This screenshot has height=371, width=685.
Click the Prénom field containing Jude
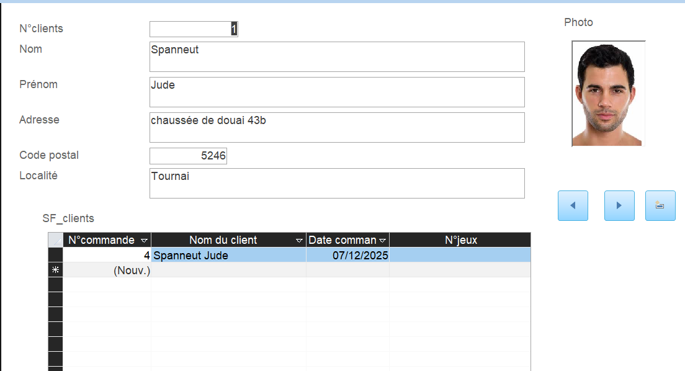tap(337, 92)
